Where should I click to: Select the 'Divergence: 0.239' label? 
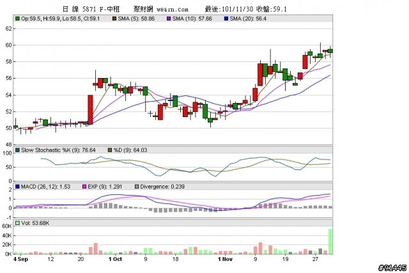[162, 187]
